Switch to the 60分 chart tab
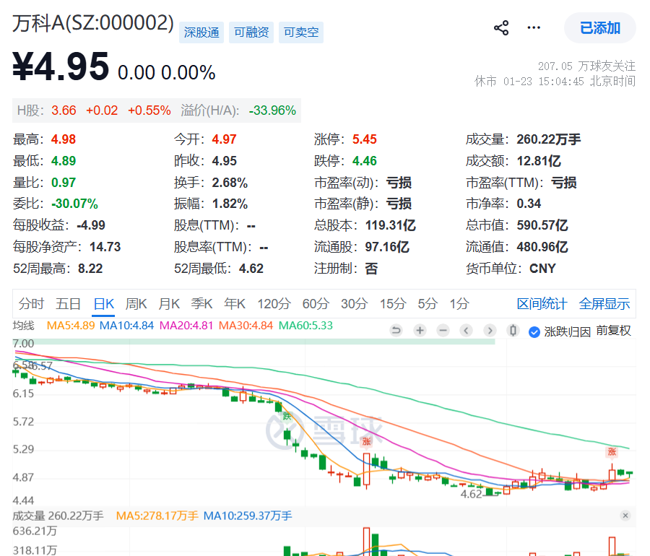This screenshot has height=556, width=650. click(x=316, y=304)
